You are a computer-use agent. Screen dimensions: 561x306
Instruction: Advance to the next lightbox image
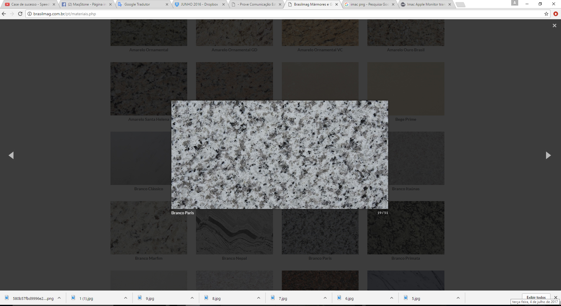point(548,155)
